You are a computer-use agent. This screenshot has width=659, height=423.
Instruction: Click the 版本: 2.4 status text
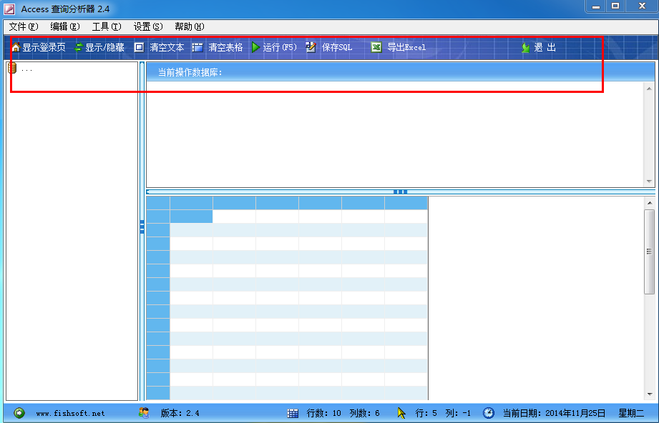pyautogui.click(x=180, y=413)
